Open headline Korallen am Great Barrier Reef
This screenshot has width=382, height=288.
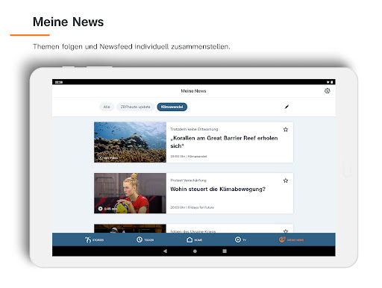coord(224,142)
